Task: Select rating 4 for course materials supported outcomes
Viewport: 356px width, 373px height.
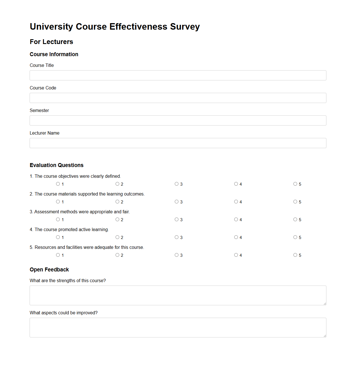Action: (236, 201)
